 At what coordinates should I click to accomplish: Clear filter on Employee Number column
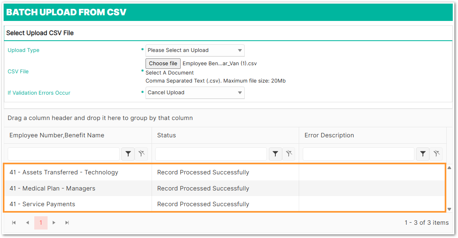tap(141, 154)
